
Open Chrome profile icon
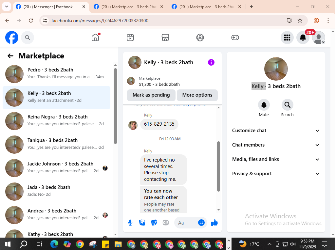pos(316,21)
